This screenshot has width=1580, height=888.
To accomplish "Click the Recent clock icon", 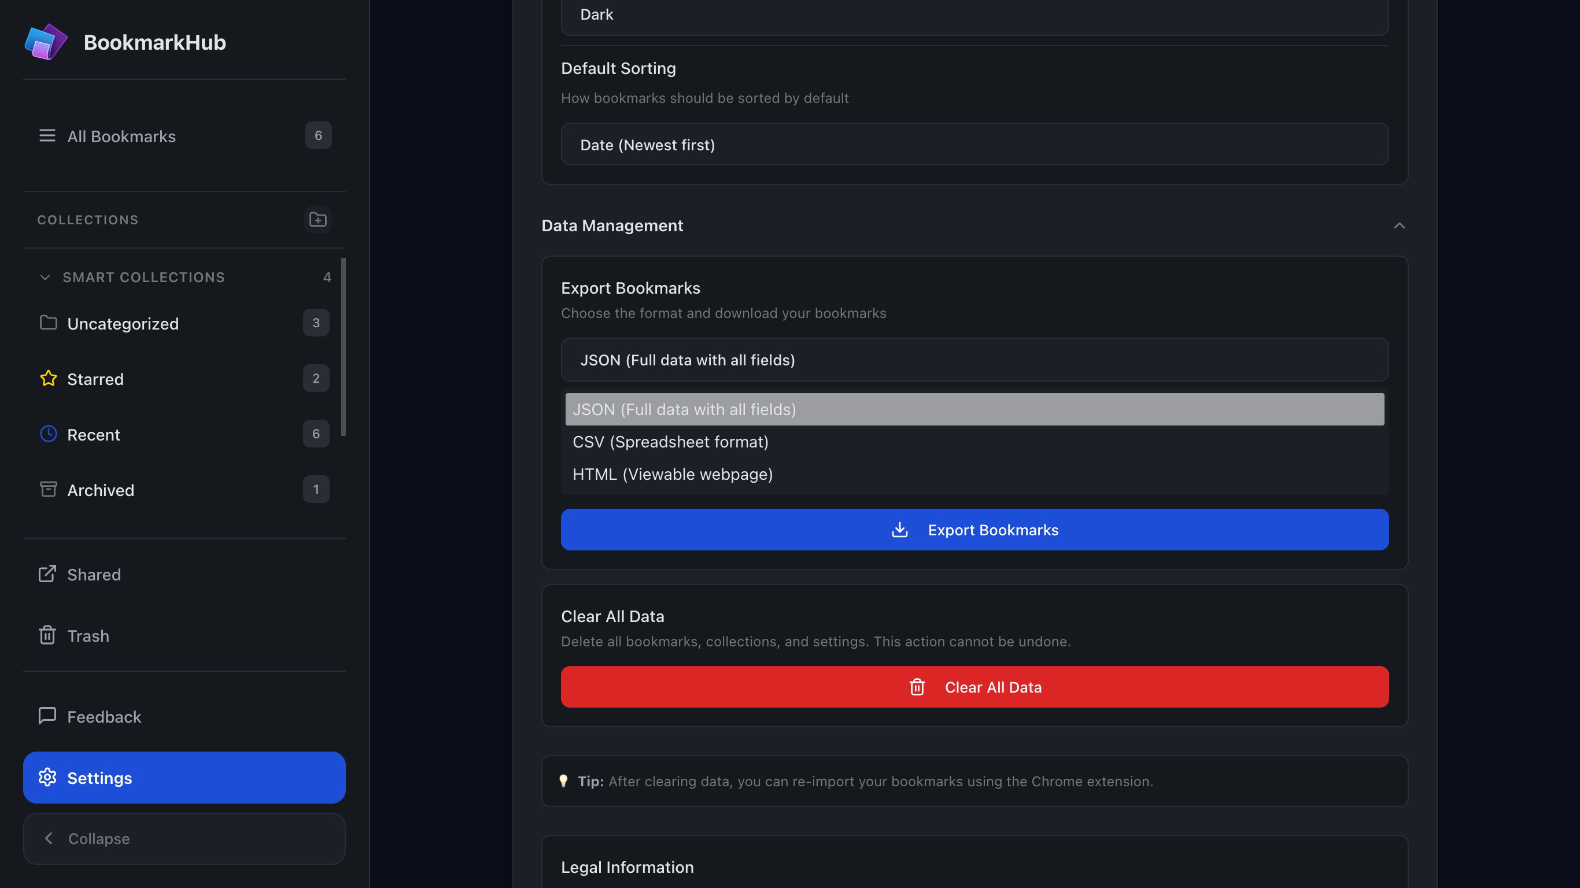I will (x=49, y=434).
